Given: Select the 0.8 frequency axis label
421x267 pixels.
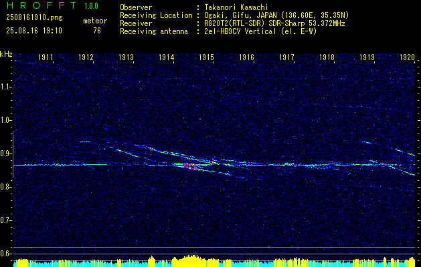Looking at the screenshot, I should [x=5, y=187].
